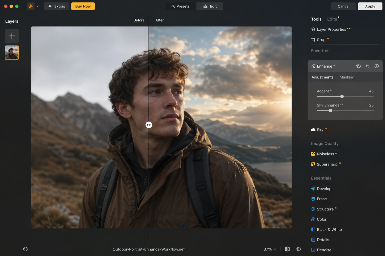Select the Supersharp tool
The height and width of the screenshot is (256, 385).
coord(327,164)
